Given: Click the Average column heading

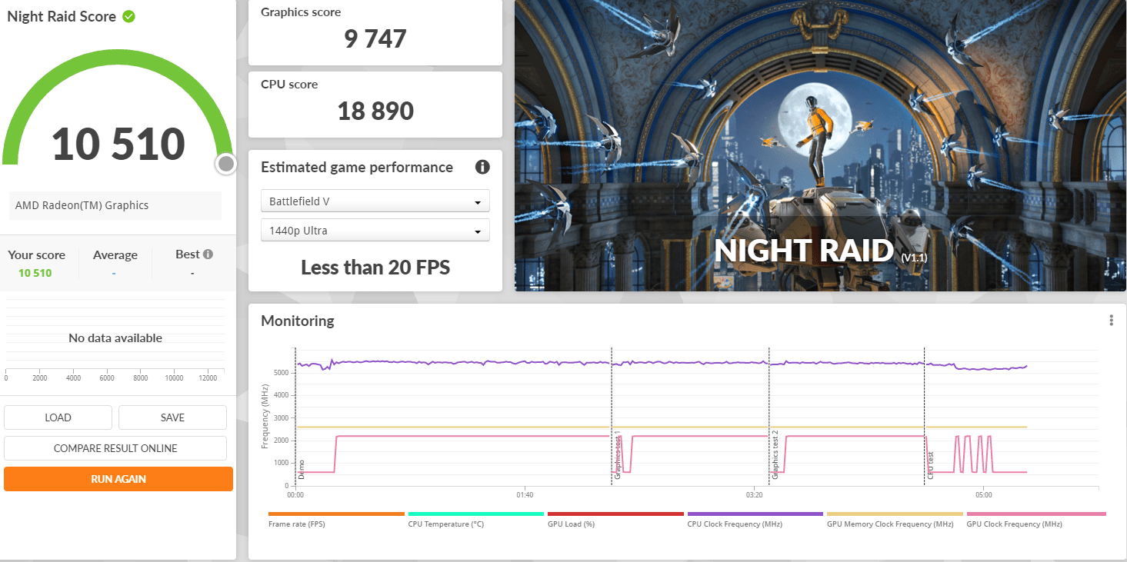Looking at the screenshot, I should pos(115,255).
